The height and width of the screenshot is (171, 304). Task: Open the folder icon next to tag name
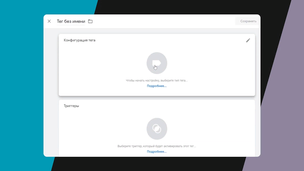tap(90, 21)
